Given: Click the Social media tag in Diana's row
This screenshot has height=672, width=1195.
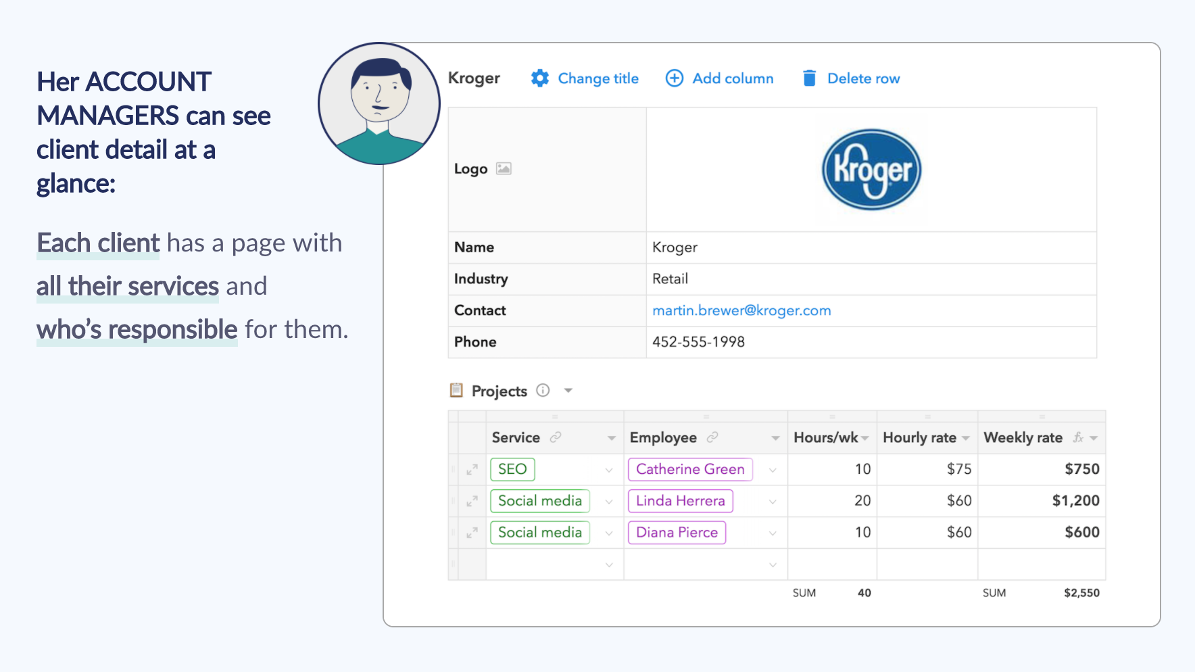Looking at the screenshot, I should click(x=540, y=533).
